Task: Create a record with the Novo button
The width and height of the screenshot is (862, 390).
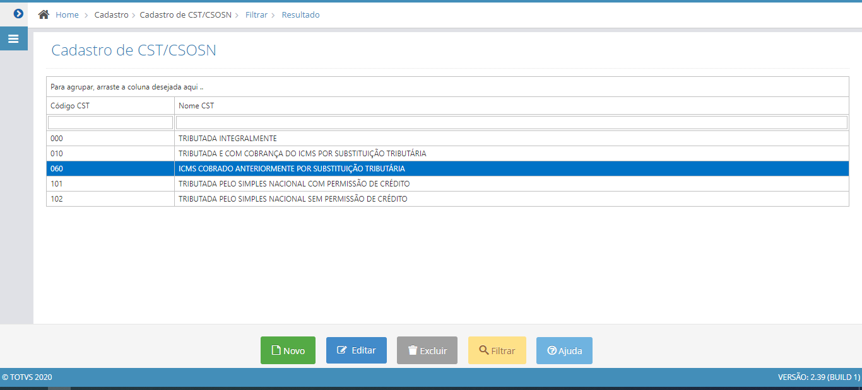Action: (288, 350)
